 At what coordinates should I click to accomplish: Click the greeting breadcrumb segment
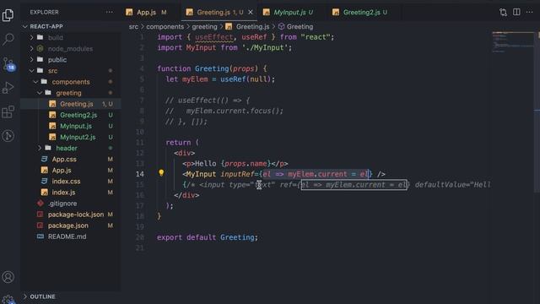tap(204, 26)
